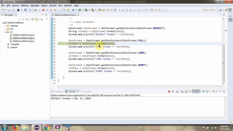This screenshot has height=131, width=233.
Task: Expand the .settings folder
Action: [x=6, y=26]
